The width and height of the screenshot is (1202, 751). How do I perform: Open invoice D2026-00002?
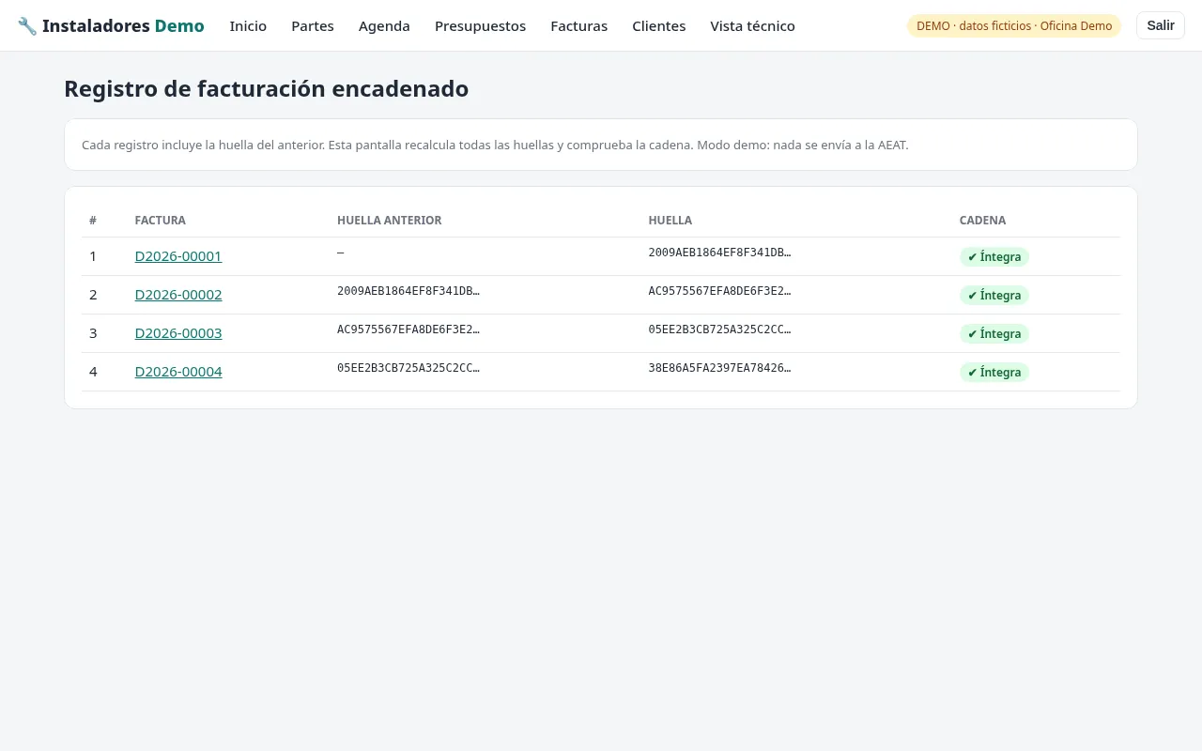coord(178,295)
